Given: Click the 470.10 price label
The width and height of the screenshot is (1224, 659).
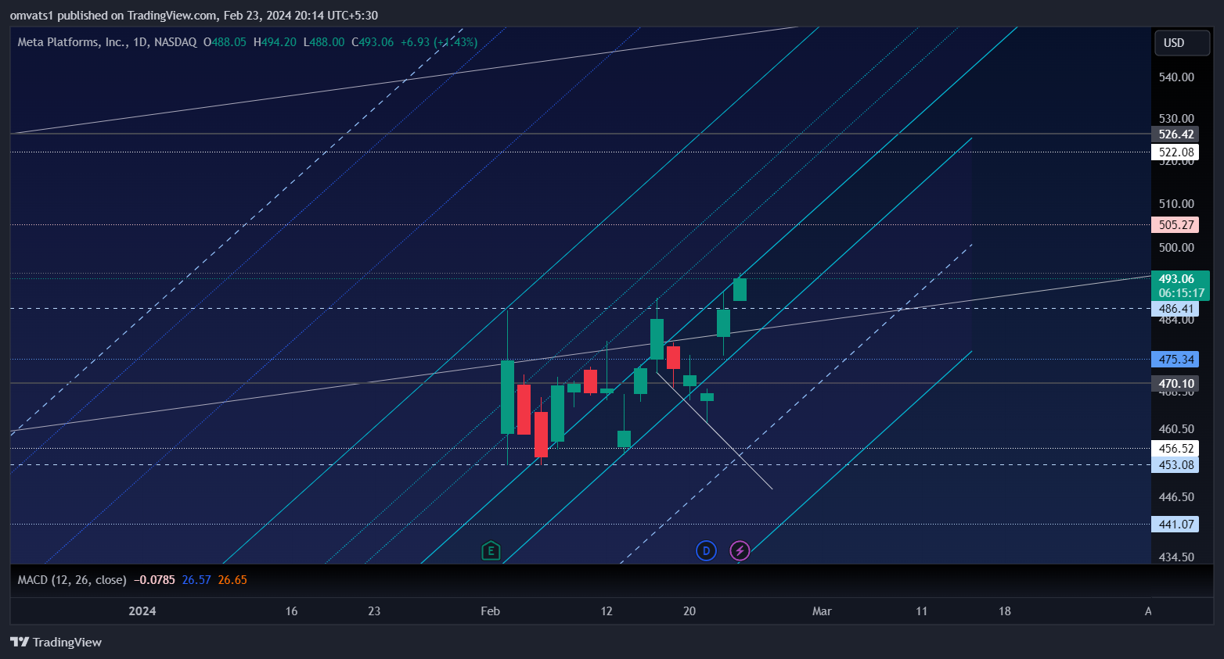Looking at the screenshot, I should [1175, 384].
